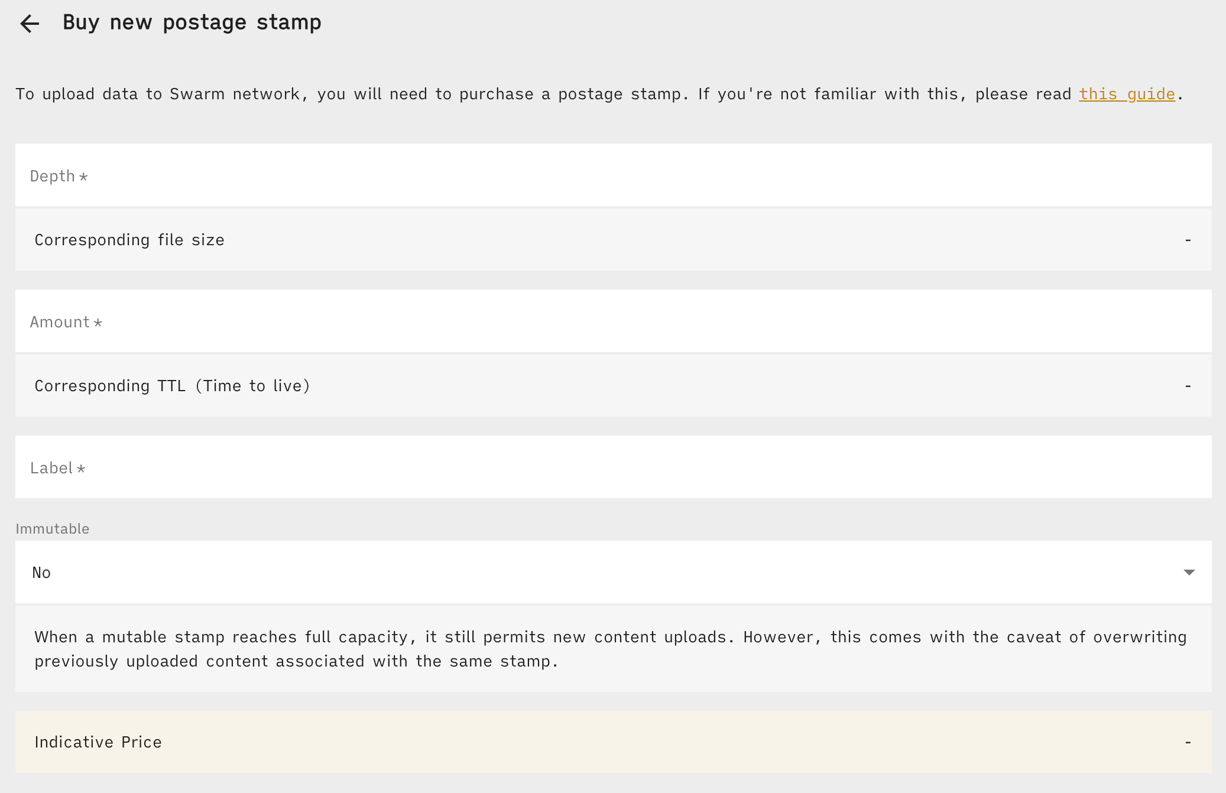
Task: Click the mutable stamp explanation text
Action: (x=610, y=649)
